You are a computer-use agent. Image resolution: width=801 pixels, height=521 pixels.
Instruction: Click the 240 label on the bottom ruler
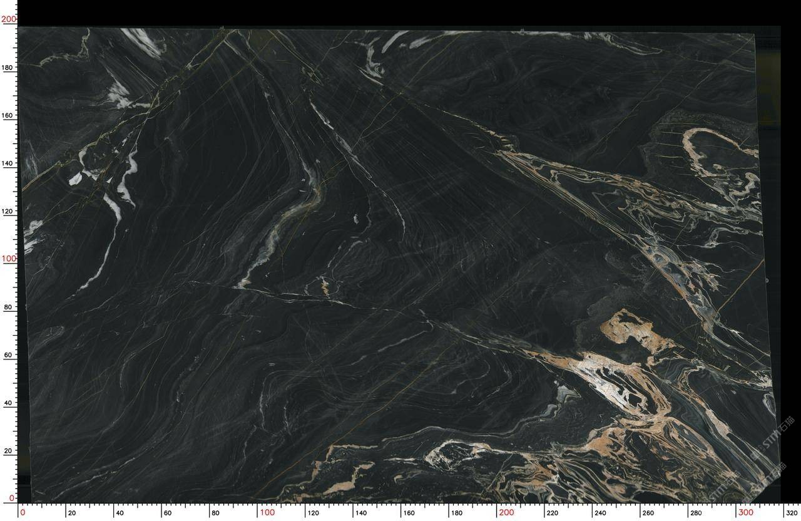600,513
